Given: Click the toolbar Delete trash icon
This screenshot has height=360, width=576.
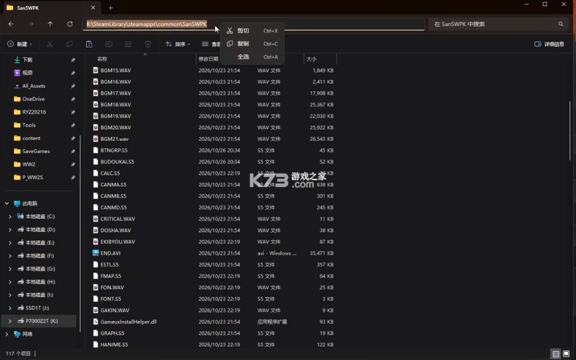Looking at the screenshot, I should (x=148, y=44).
